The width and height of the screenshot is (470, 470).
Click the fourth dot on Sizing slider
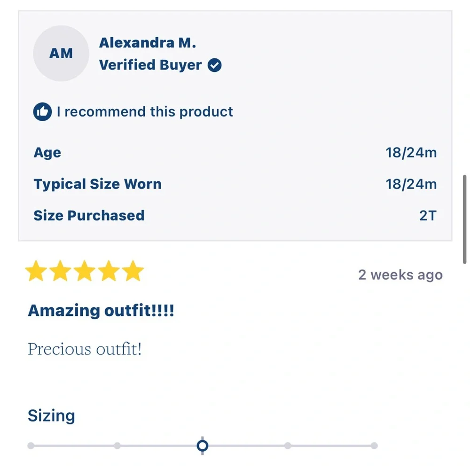[288, 446]
